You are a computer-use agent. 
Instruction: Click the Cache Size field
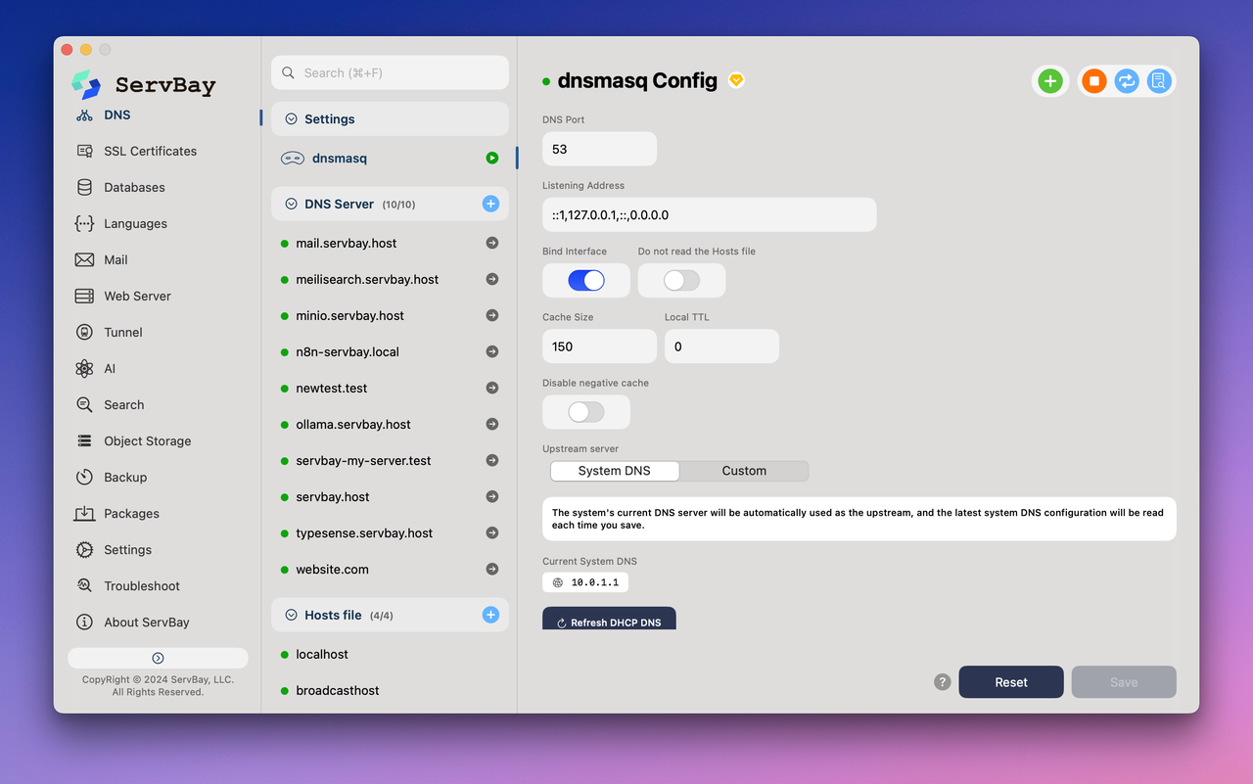[x=599, y=346]
